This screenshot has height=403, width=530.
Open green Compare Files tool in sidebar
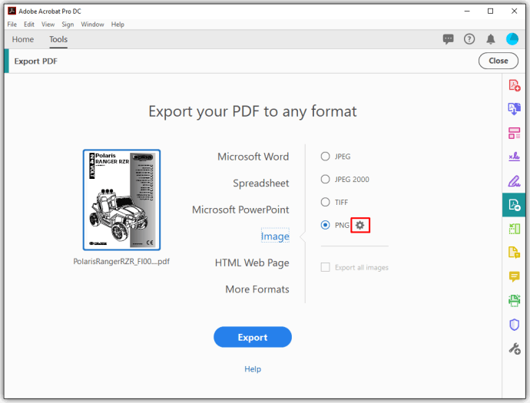coord(514,229)
